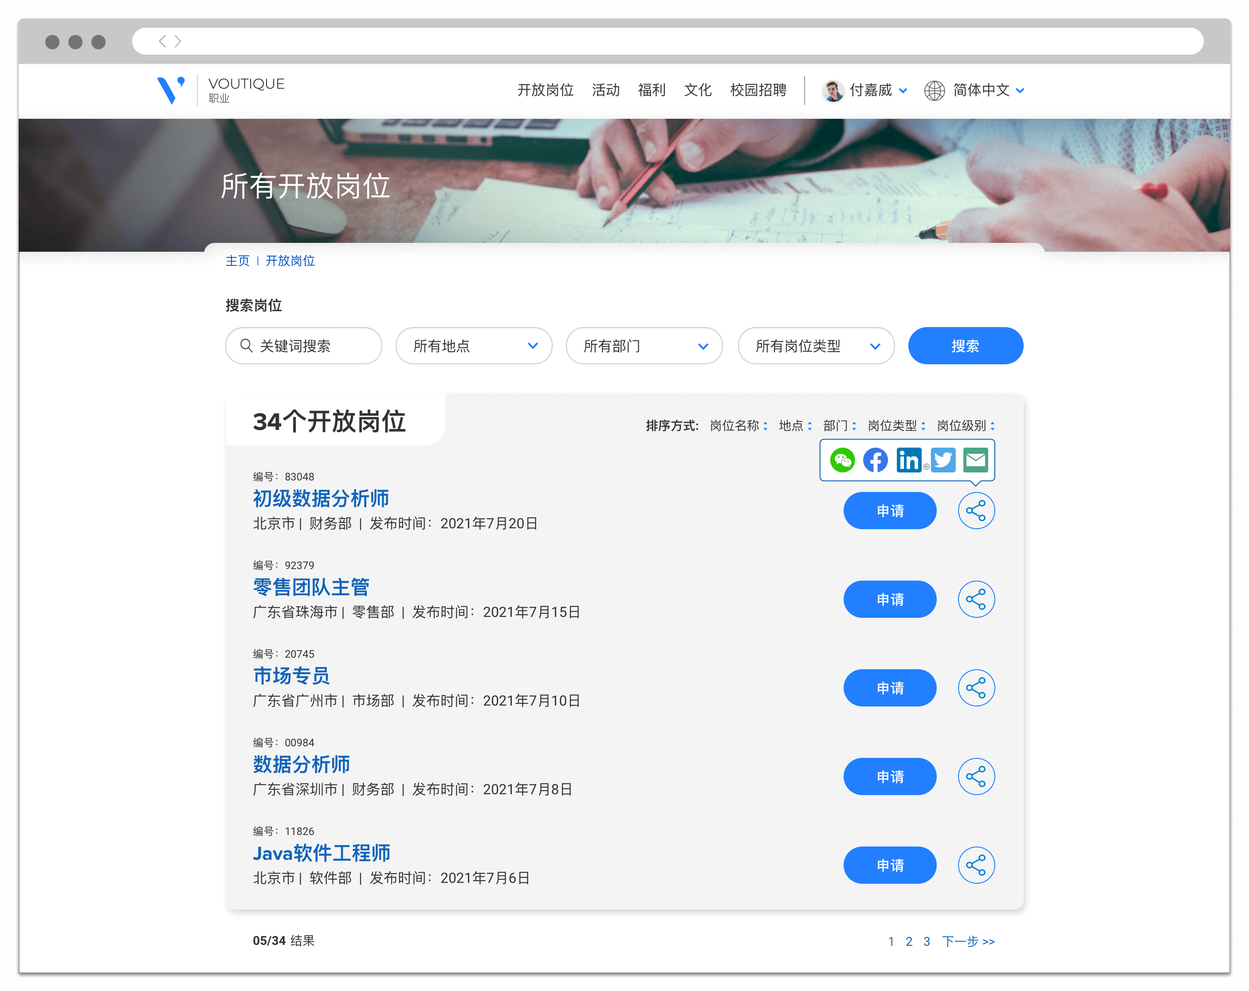The width and height of the screenshot is (1249, 991).
Task: Open the 开放岗位 nav item
Action: pos(545,90)
